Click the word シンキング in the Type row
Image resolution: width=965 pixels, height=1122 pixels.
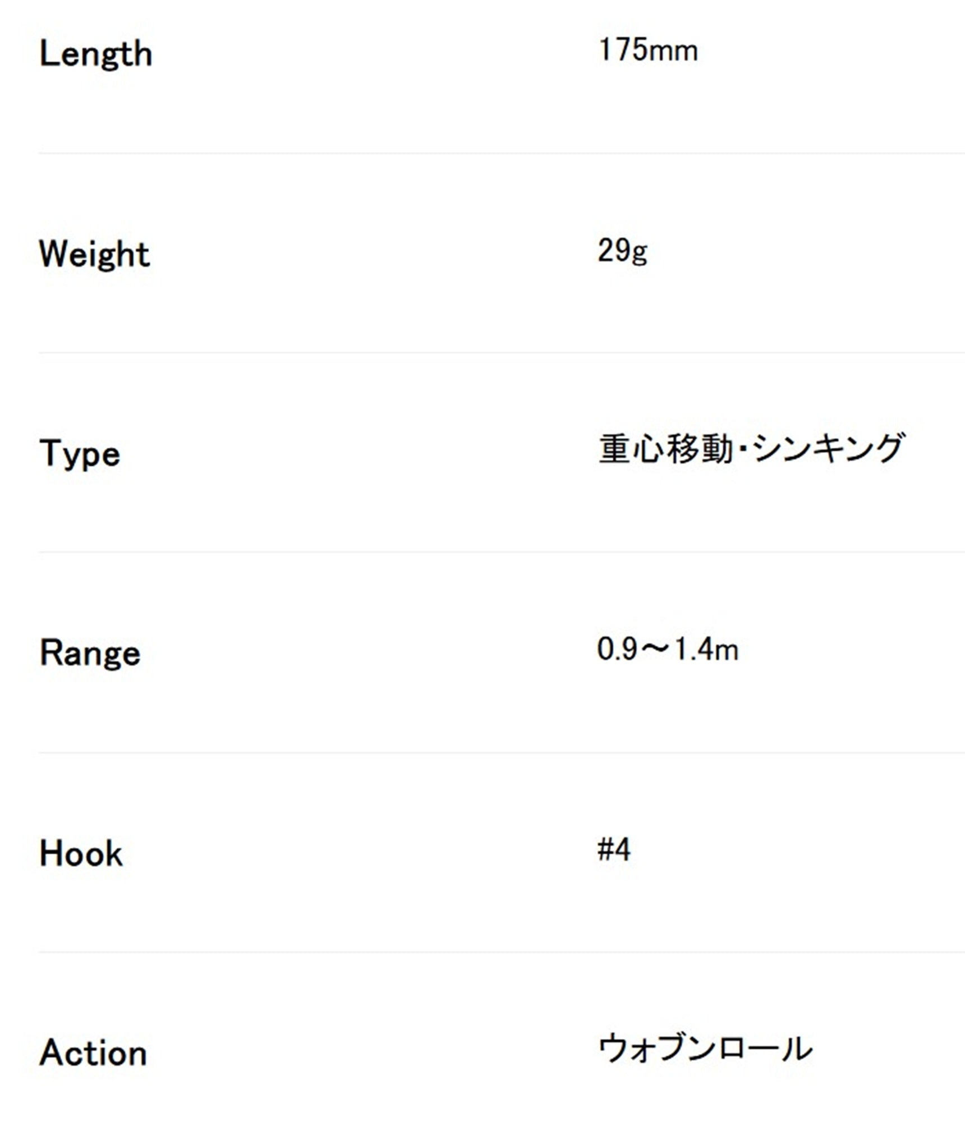[x=828, y=449]
